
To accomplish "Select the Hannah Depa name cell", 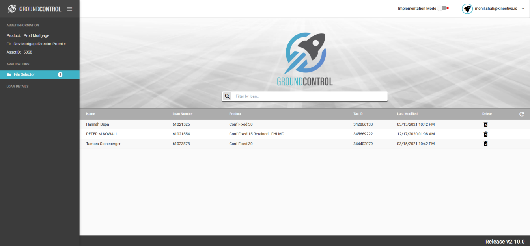I will pos(97,124).
